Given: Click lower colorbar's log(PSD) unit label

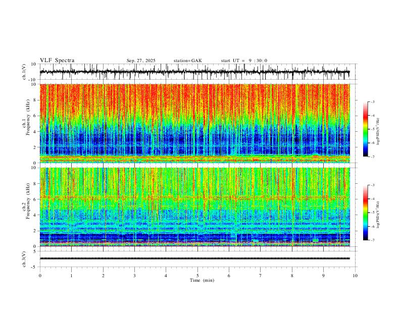Looking at the screenshot, I should pos(378,215).
